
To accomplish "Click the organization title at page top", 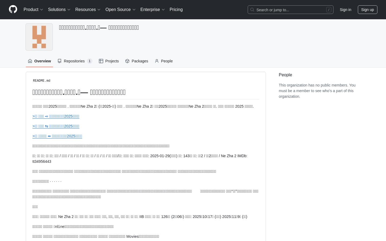I will pos(99,28).
